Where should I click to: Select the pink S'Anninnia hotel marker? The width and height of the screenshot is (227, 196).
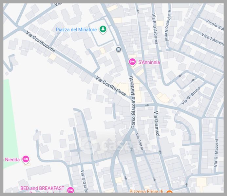pos(132,62)
